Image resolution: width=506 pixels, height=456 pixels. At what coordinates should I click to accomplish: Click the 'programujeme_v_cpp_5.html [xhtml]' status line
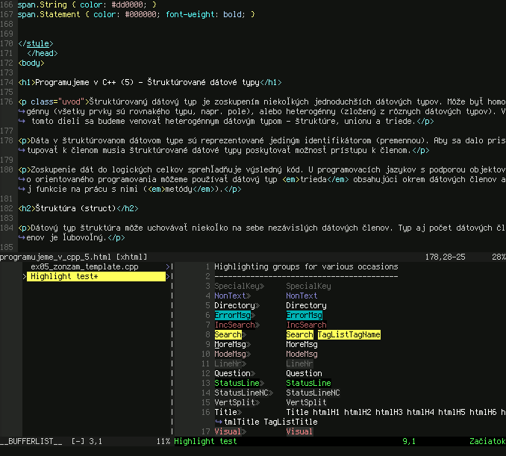click(74, 257)
